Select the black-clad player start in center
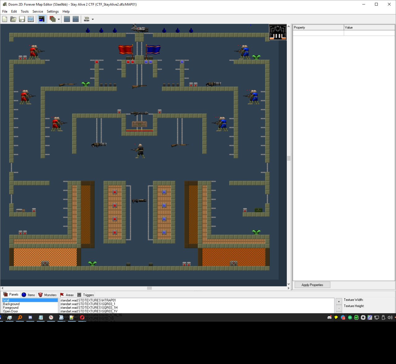Image resolution: width=396 pixels, height=364 pixels. [140, 151]
